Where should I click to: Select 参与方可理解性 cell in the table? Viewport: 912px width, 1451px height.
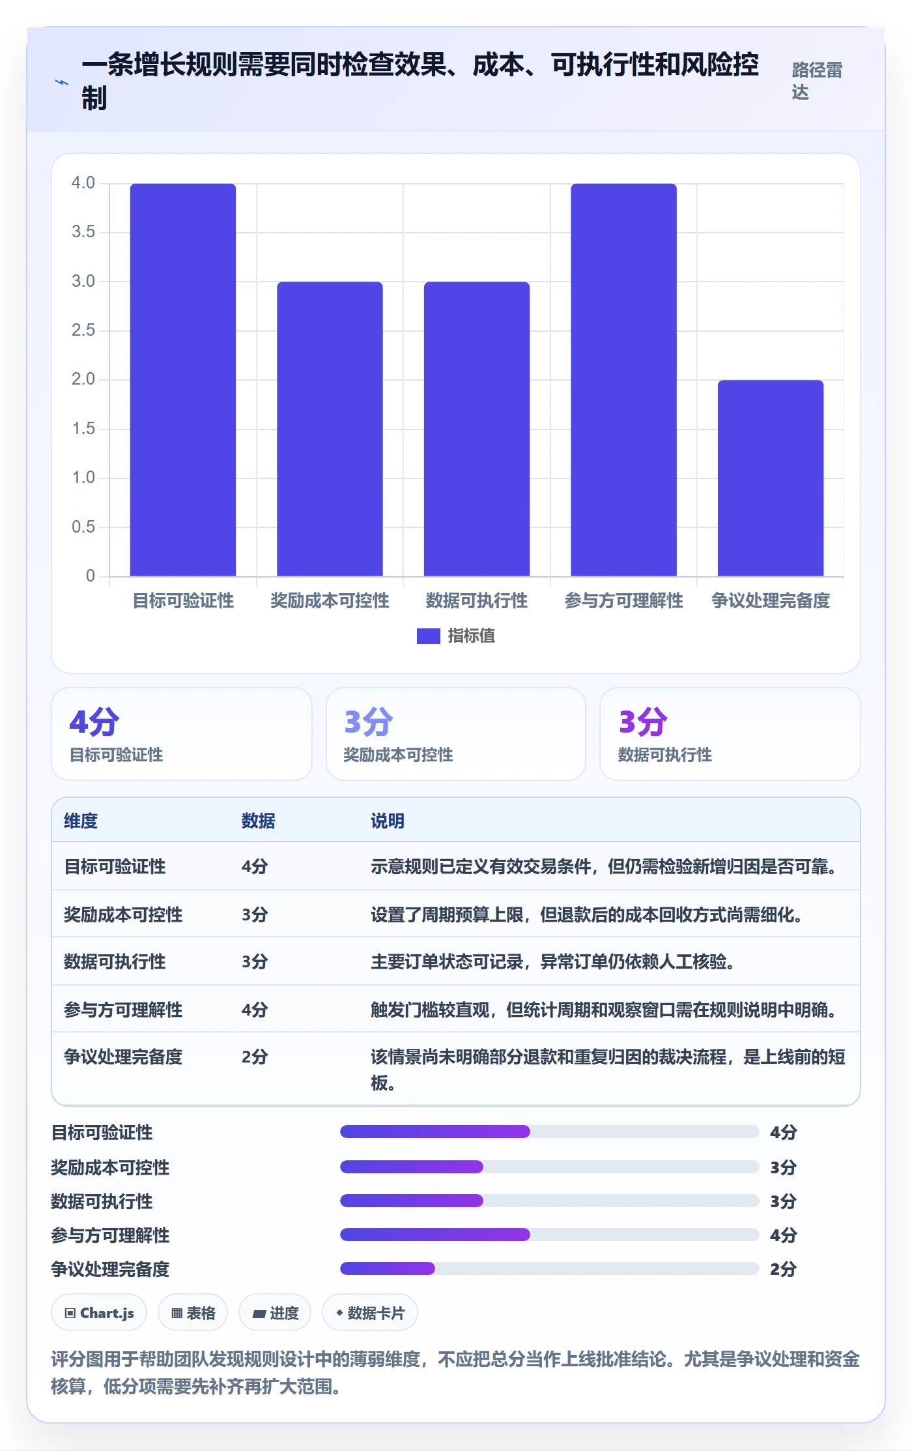123,1010
